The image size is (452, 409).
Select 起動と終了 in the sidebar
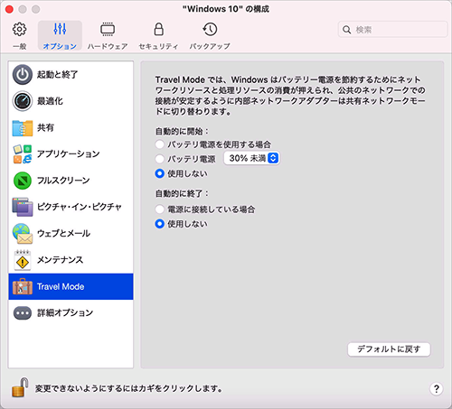point(71,75)
